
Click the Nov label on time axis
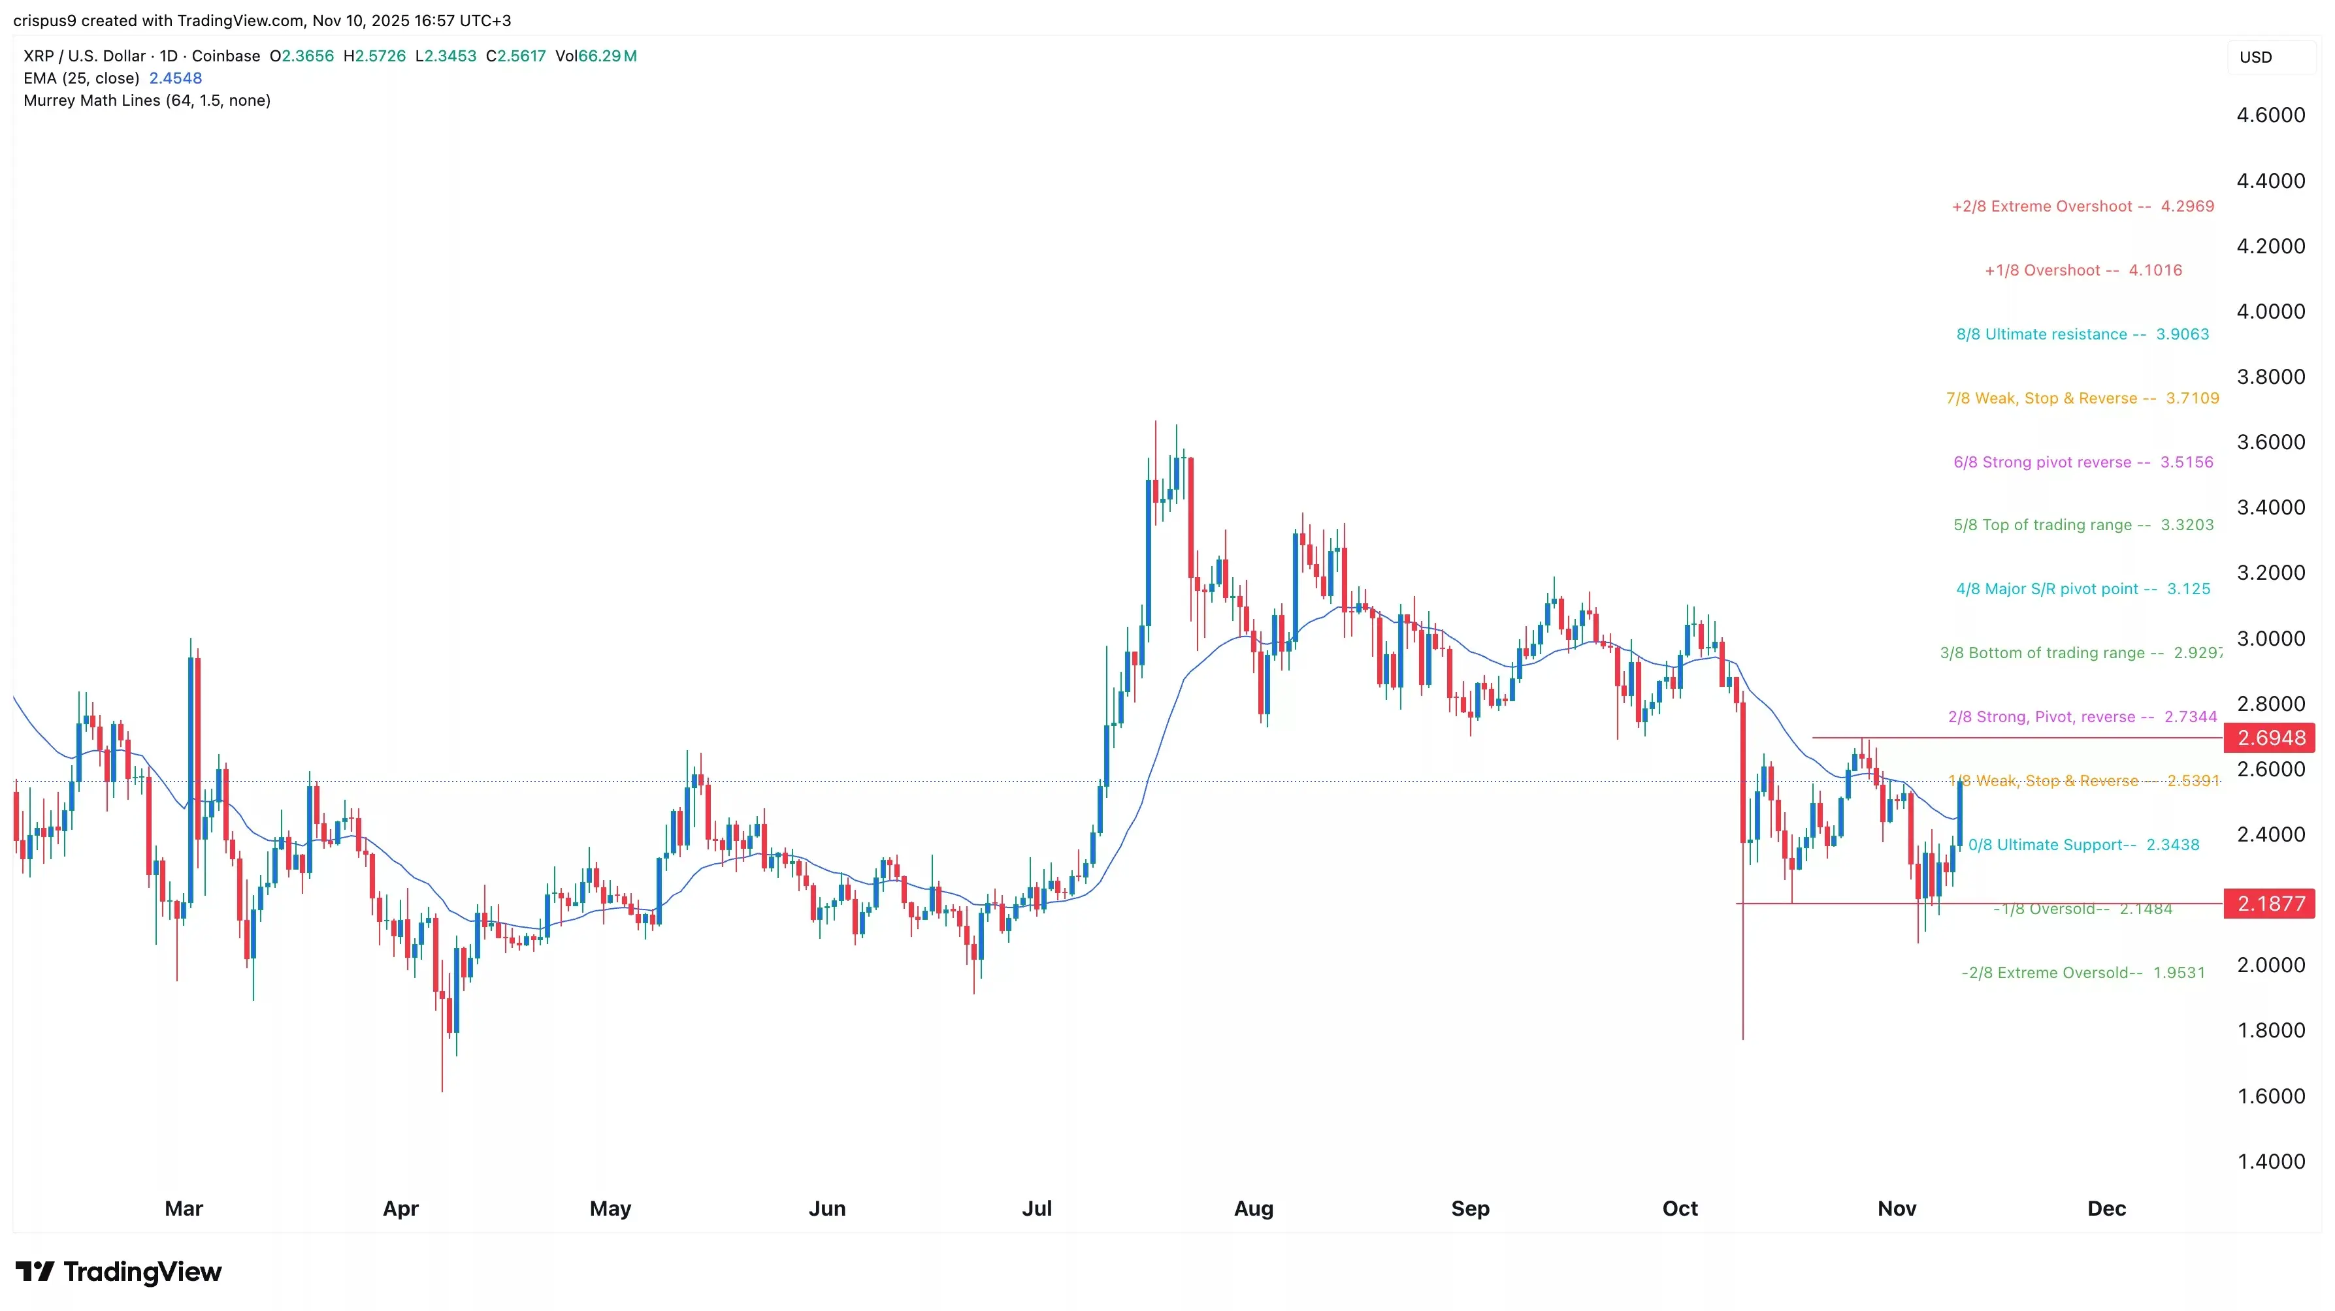pyautogui.click(x=1896, y=1208)
